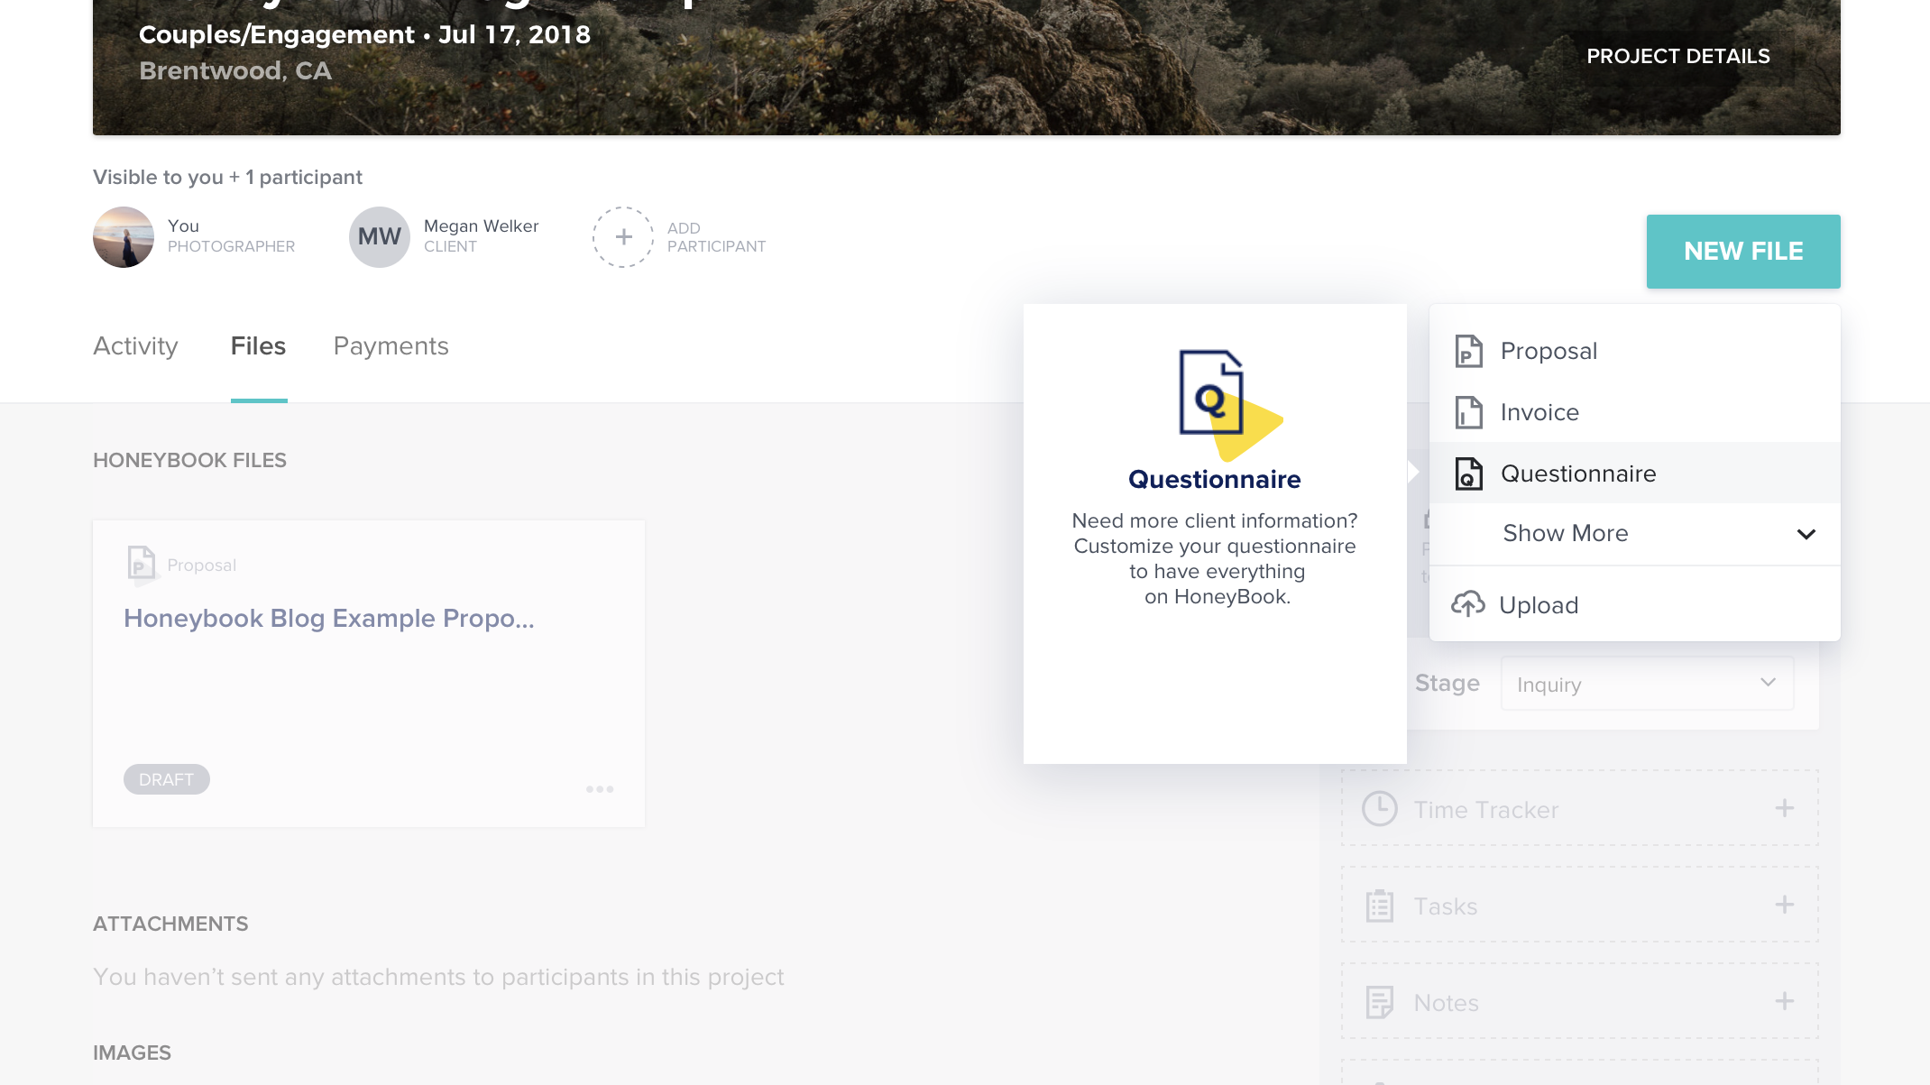Select the Files tab

pos(258,346)
